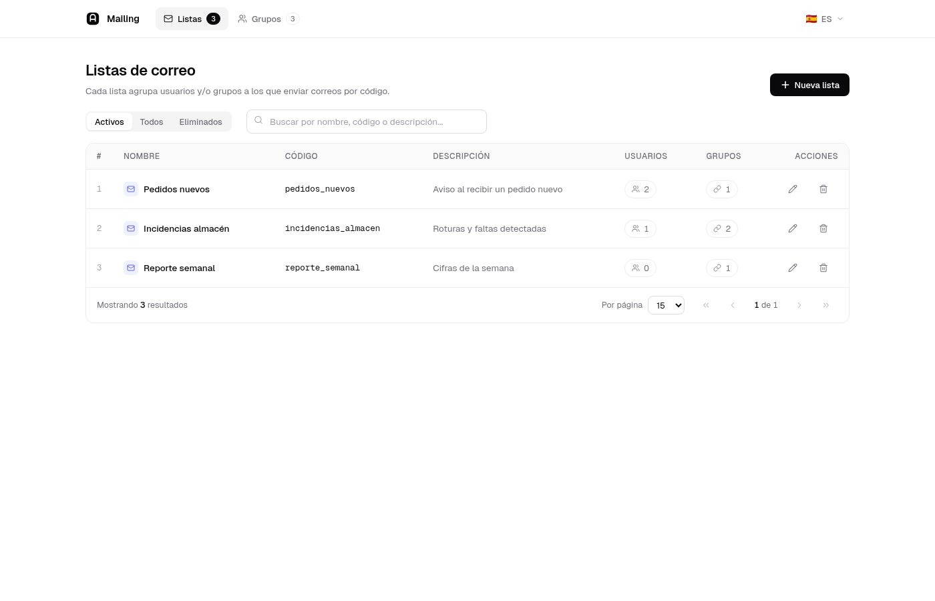Open groups badge of Incidencias almacén
The width and height of the screenshot is (935, 601).
(x=722, y=228)
